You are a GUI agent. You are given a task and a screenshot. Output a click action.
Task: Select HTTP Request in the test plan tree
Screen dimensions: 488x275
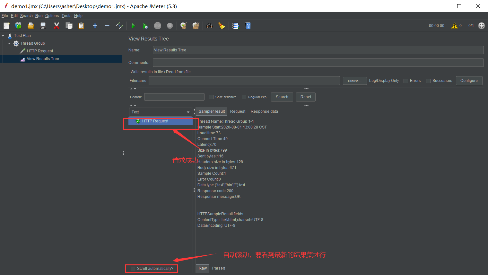(40, 51)
